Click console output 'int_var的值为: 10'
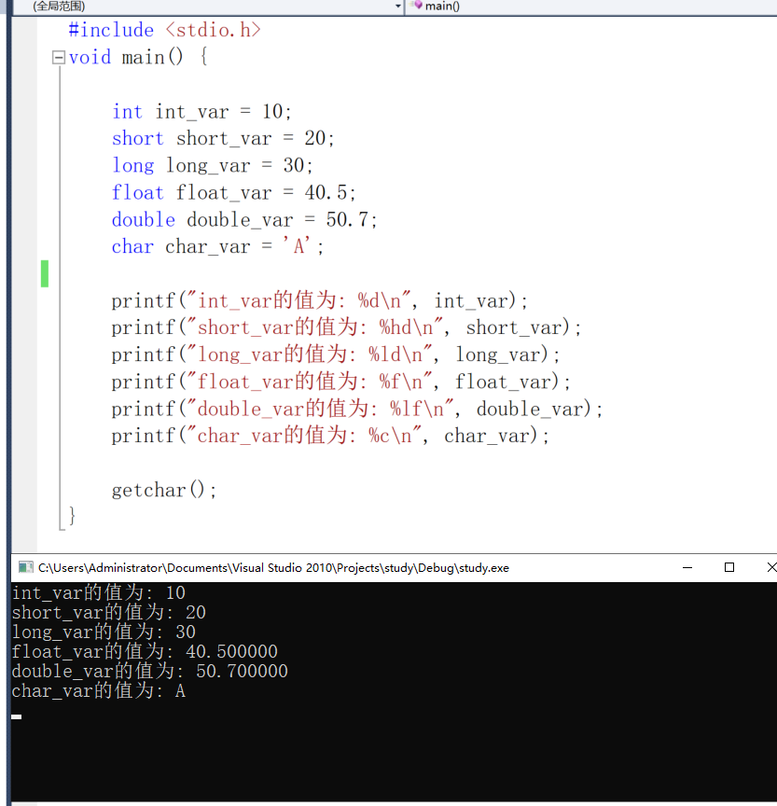The image size is (777, 806). (x=98, y=592)
